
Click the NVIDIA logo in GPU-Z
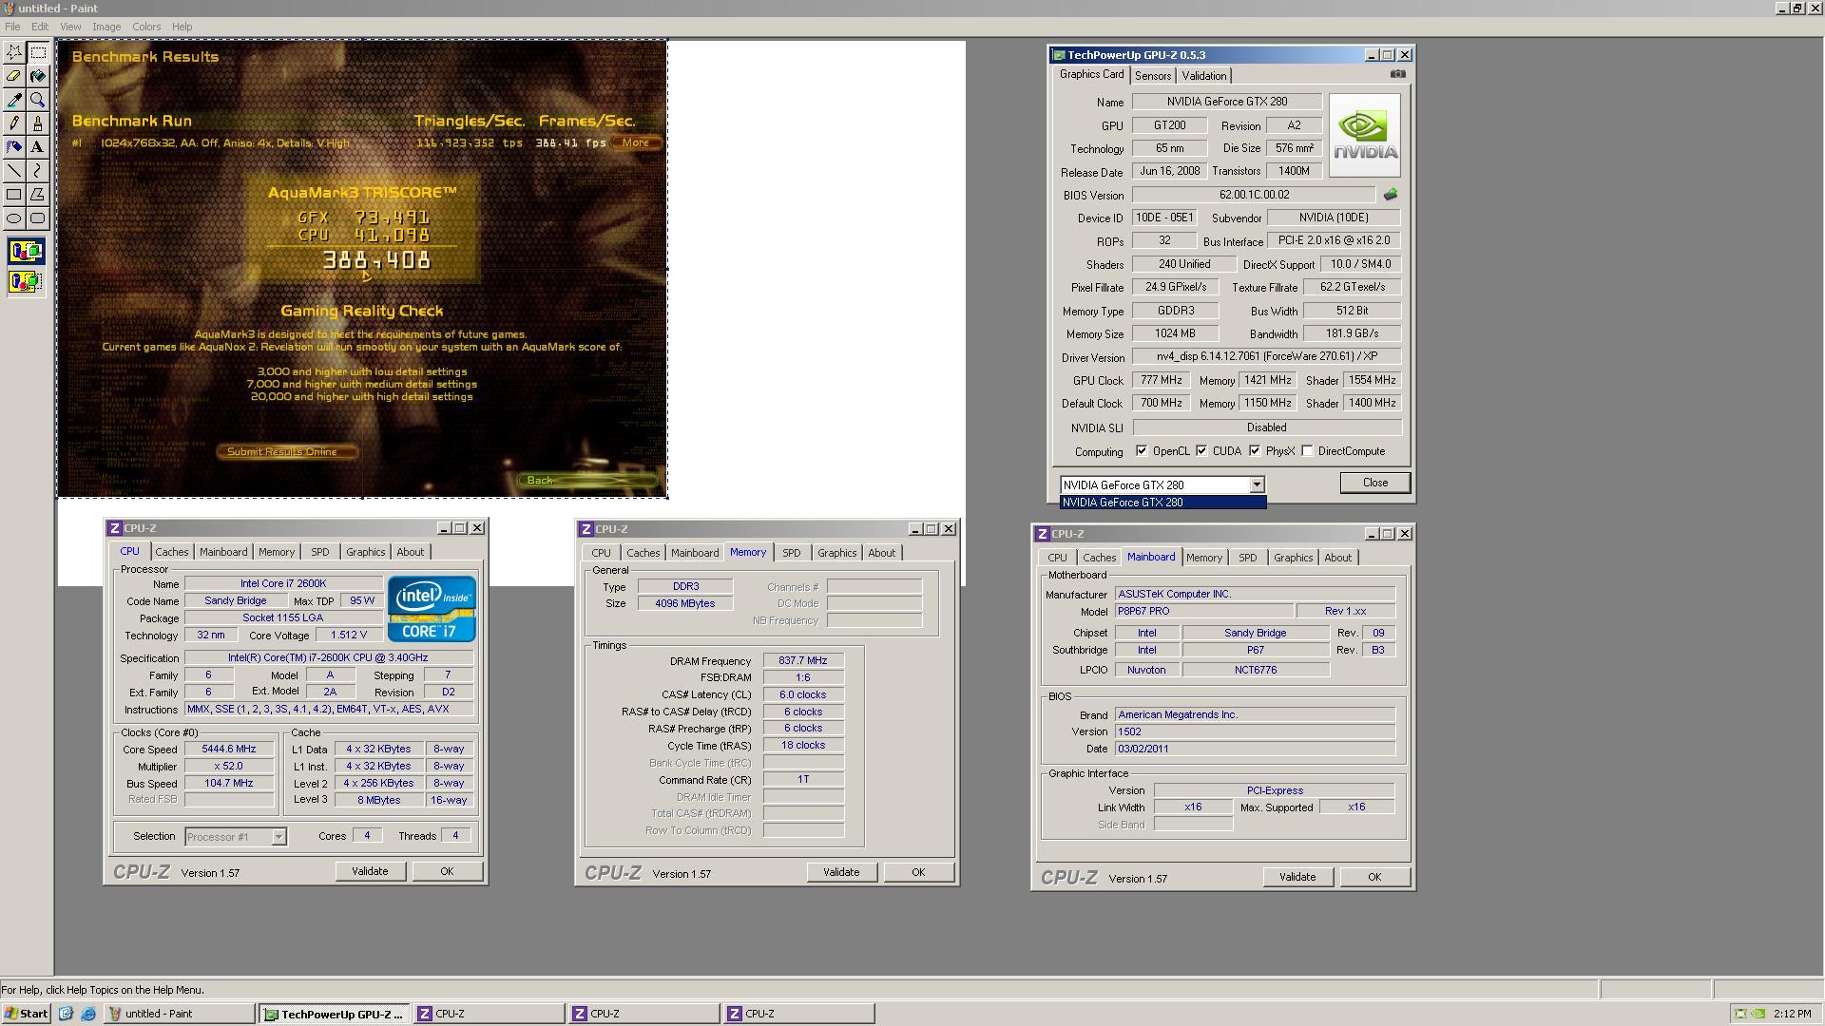click(1365, 136)
